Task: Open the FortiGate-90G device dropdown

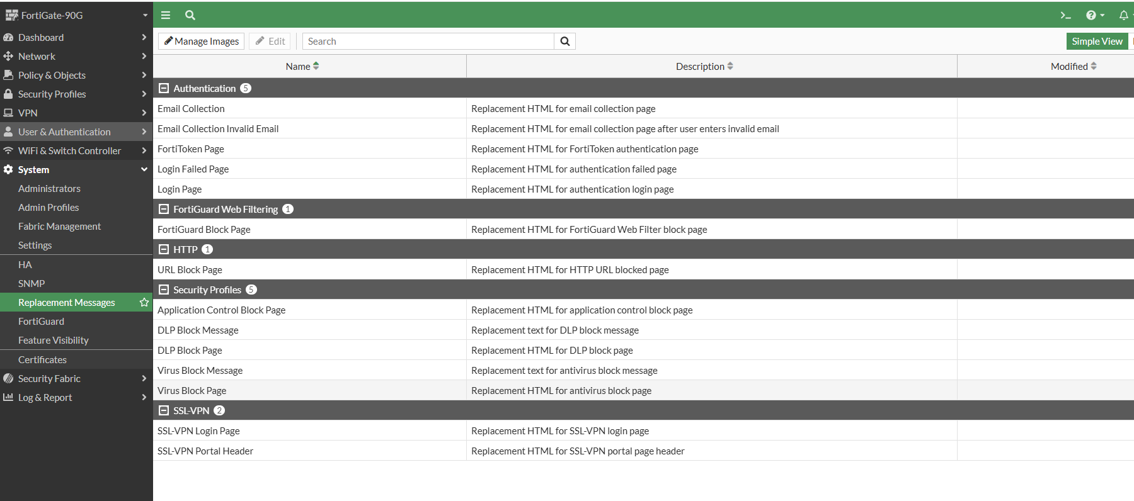Action: (145, 15)
